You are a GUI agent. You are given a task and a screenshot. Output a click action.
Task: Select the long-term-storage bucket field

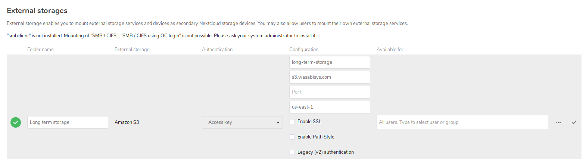(330, 62)
